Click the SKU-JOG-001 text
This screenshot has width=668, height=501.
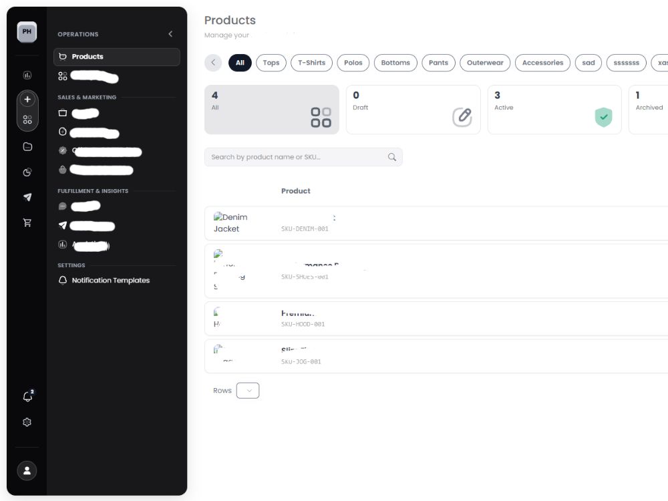[301, 362]
